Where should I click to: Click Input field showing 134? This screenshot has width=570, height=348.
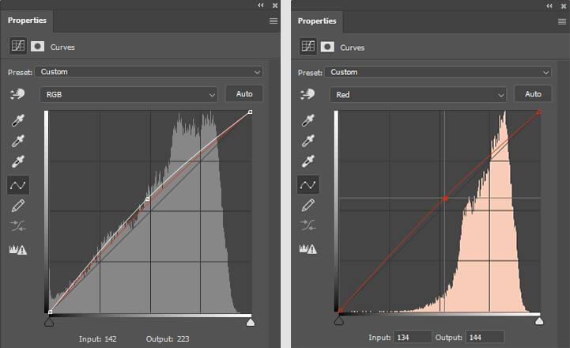pyautogui.click(x=412, y=337)
